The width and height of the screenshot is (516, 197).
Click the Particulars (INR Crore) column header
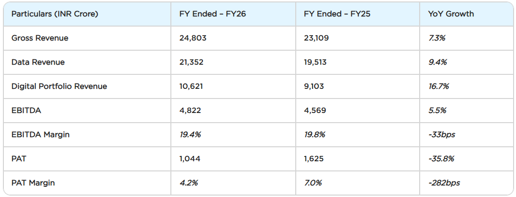tap(55, 14)
